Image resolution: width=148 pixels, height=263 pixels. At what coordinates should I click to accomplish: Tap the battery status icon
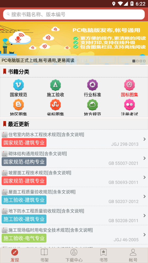click(132, 4)
